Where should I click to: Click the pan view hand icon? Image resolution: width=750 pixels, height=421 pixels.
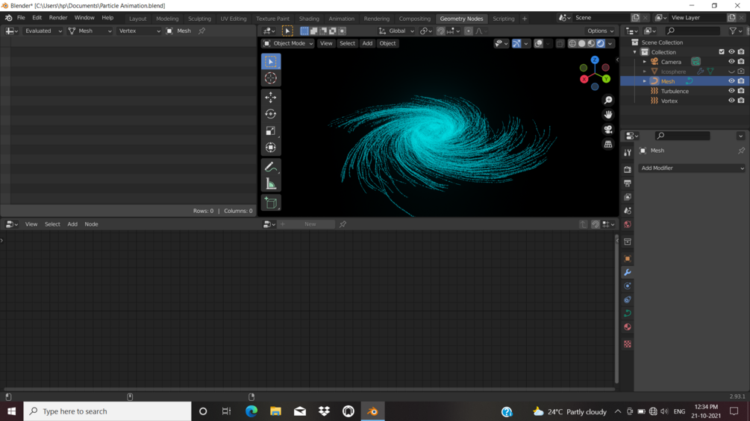point(608,115)
